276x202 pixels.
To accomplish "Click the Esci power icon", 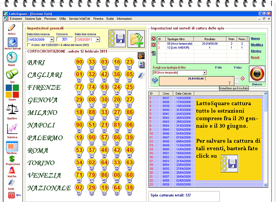I will pyautogui.click(x=12, y=195).
